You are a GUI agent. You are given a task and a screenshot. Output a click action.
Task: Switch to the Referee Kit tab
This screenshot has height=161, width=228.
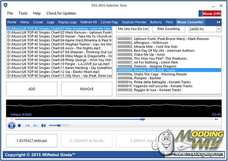point(89,22)
